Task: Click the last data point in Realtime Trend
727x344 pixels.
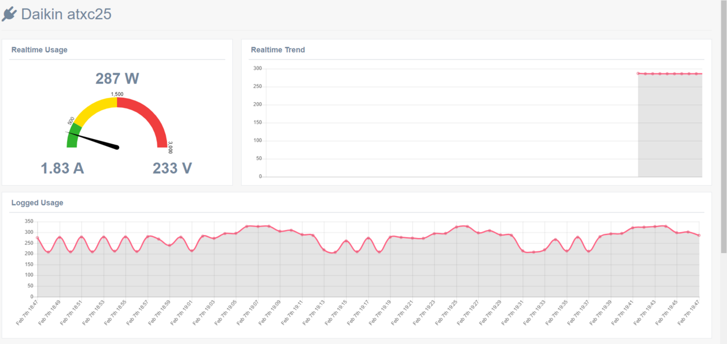Action: coord(696,74)
